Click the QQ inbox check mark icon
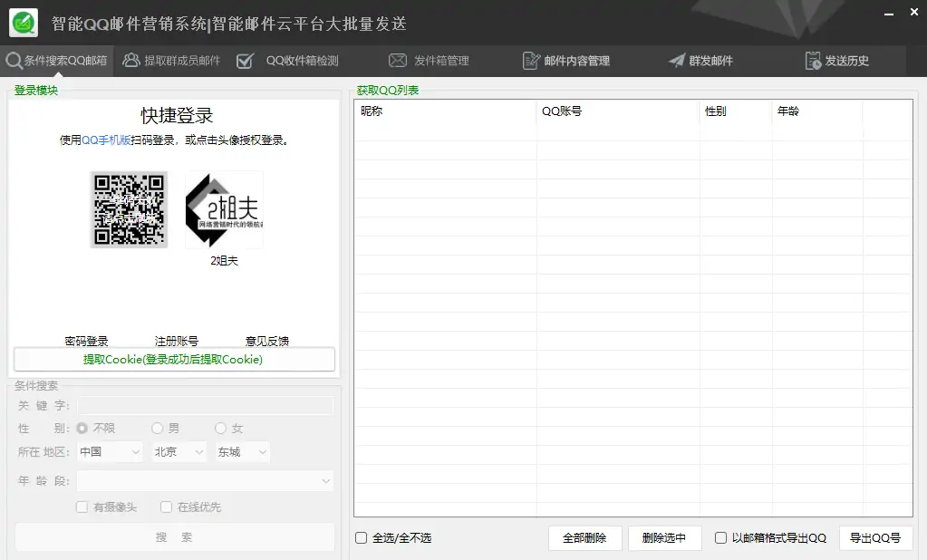Screen dimensions: 927x560 click(245, 61)
